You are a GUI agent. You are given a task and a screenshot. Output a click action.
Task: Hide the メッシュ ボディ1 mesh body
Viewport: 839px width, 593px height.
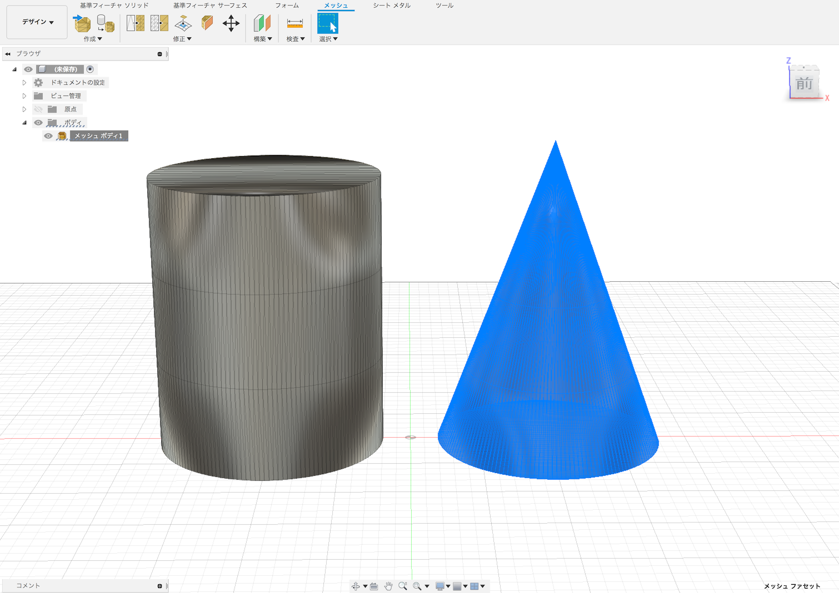point(48,136)
